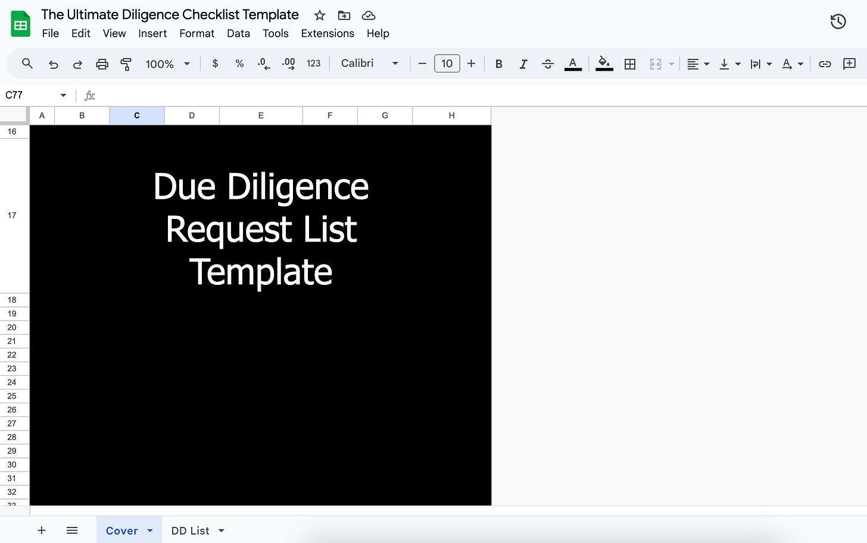Open version history via clock icon
This screenshot has height=543, width=867.
838,21
